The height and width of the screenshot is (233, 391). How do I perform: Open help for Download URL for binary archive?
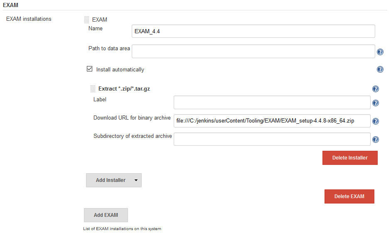click(x=375, y=121)
